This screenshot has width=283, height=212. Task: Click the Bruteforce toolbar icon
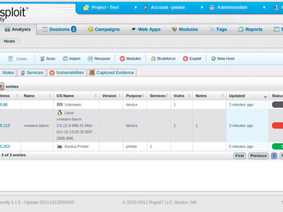153,59
